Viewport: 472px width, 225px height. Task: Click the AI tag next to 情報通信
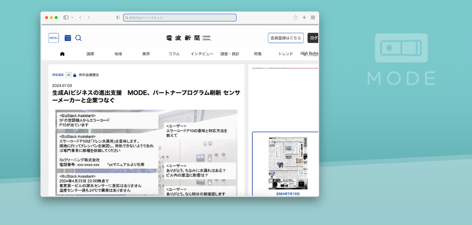[68, 75]
